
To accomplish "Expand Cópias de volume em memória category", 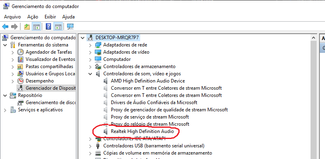I will click(90, 153).
